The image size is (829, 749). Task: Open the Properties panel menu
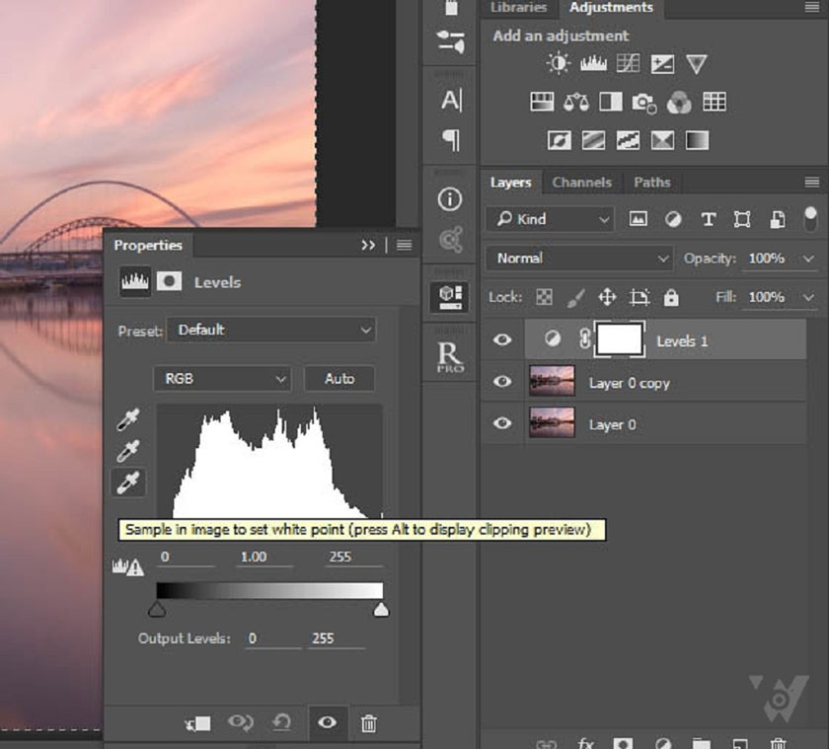pos(405,246)
